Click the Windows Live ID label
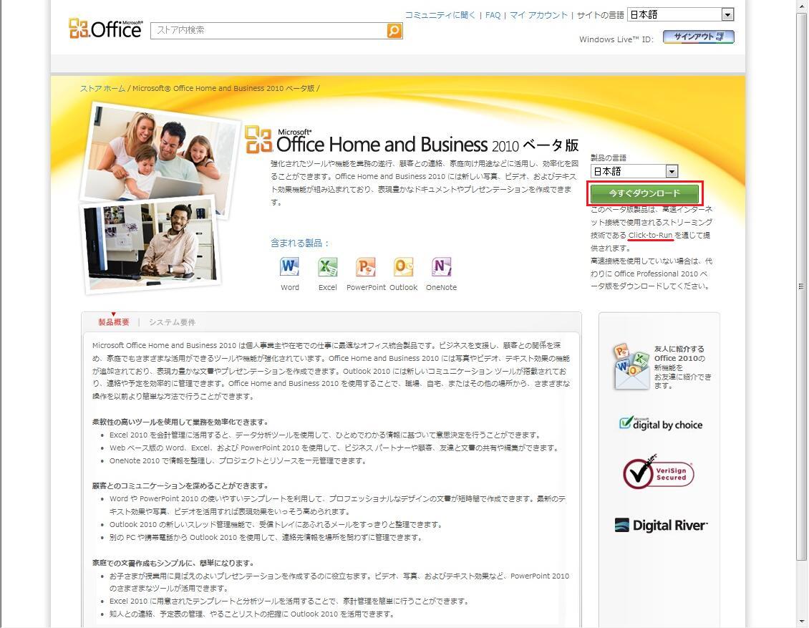 coord(616,39)
